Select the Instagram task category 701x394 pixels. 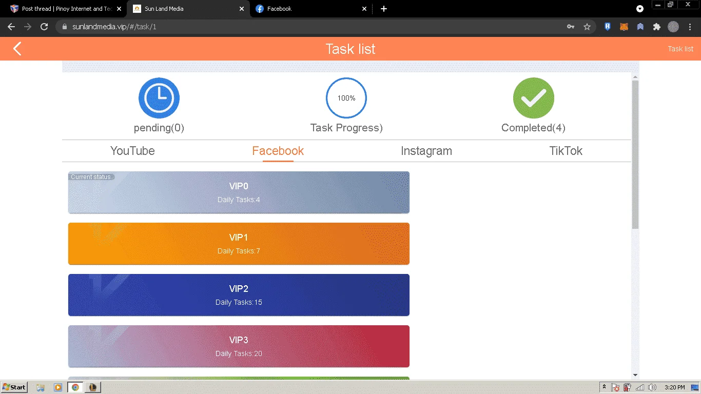(426, 151)
